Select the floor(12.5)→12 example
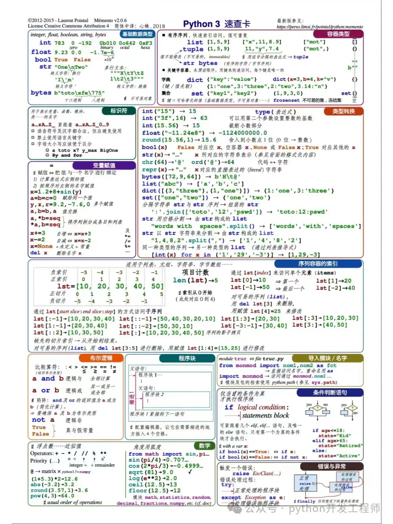The image size is (393, 524). 154,491
